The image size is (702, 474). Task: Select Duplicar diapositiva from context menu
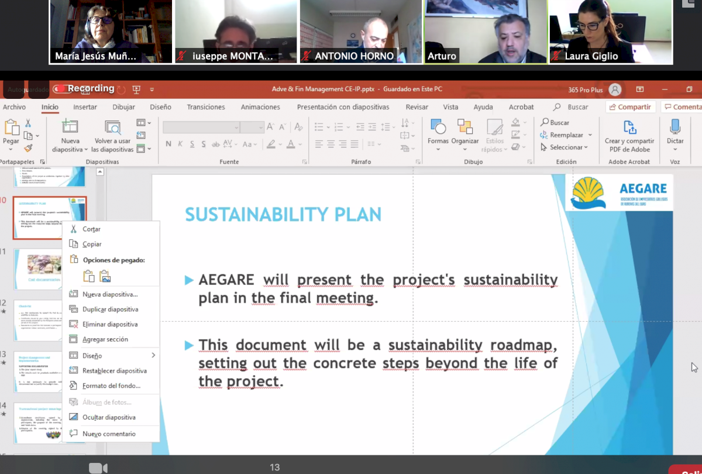tap(110, 309)
